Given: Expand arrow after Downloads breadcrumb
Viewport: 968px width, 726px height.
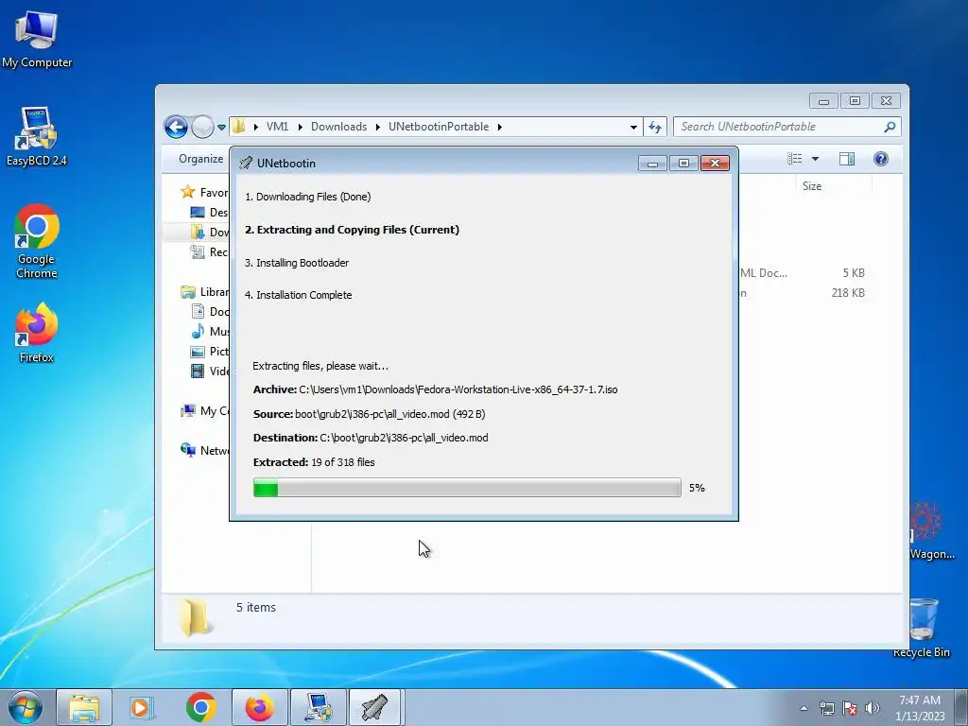Looking at the screenshot, I should (x=377, y=127).
